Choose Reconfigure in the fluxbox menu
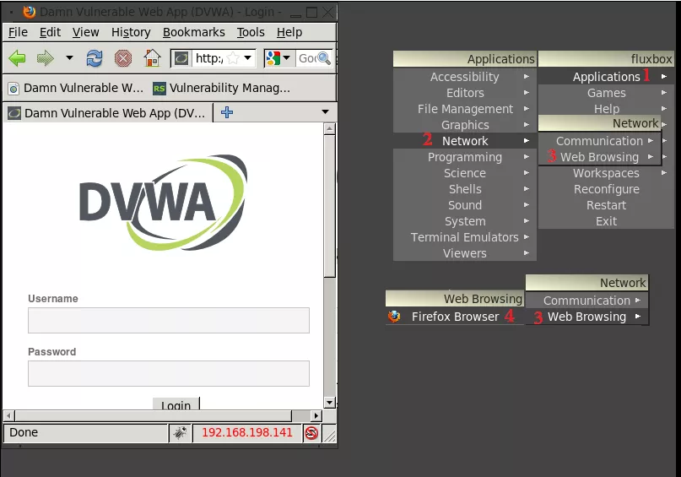 tap(606, 189)
